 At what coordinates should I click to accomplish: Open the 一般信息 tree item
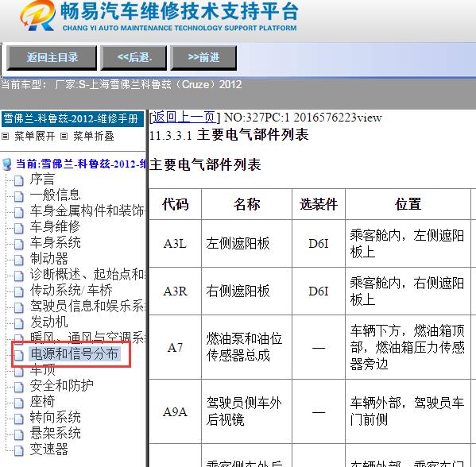coord(55,195)
